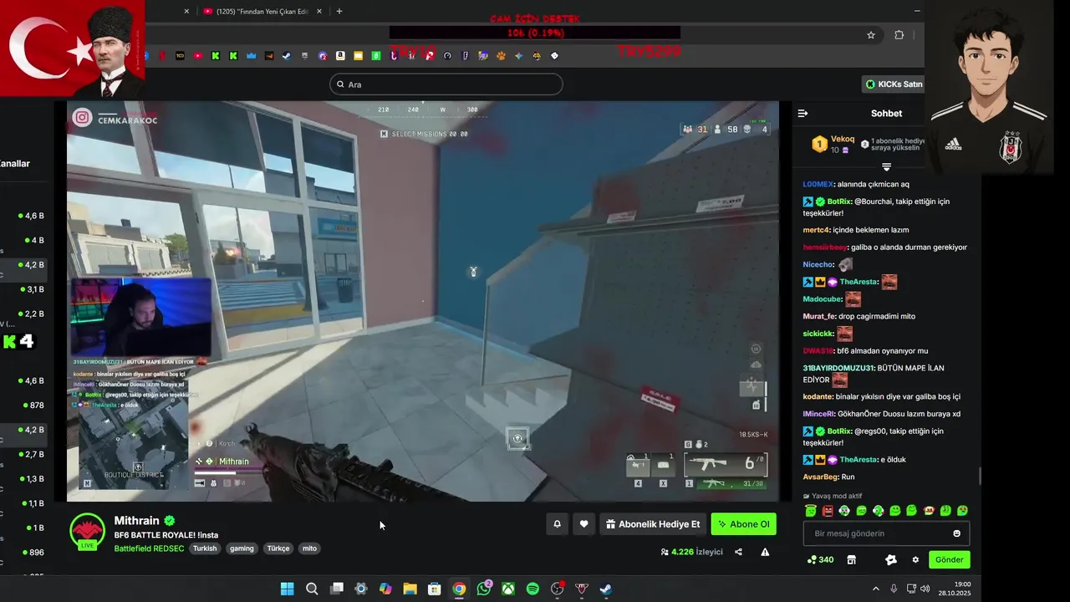Image resolution: width=1070 pixels, height=602 pixels.
Task: Click the mito tag
Action: click(310, 548)
